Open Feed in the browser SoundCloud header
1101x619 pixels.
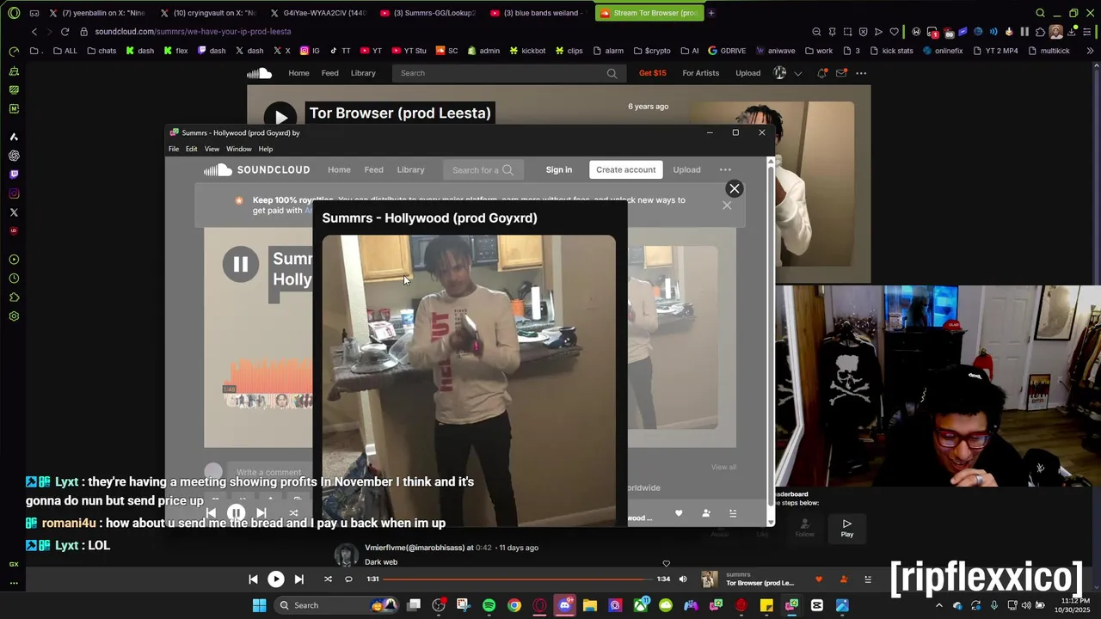pyautogui.click(x=330, y=73)
